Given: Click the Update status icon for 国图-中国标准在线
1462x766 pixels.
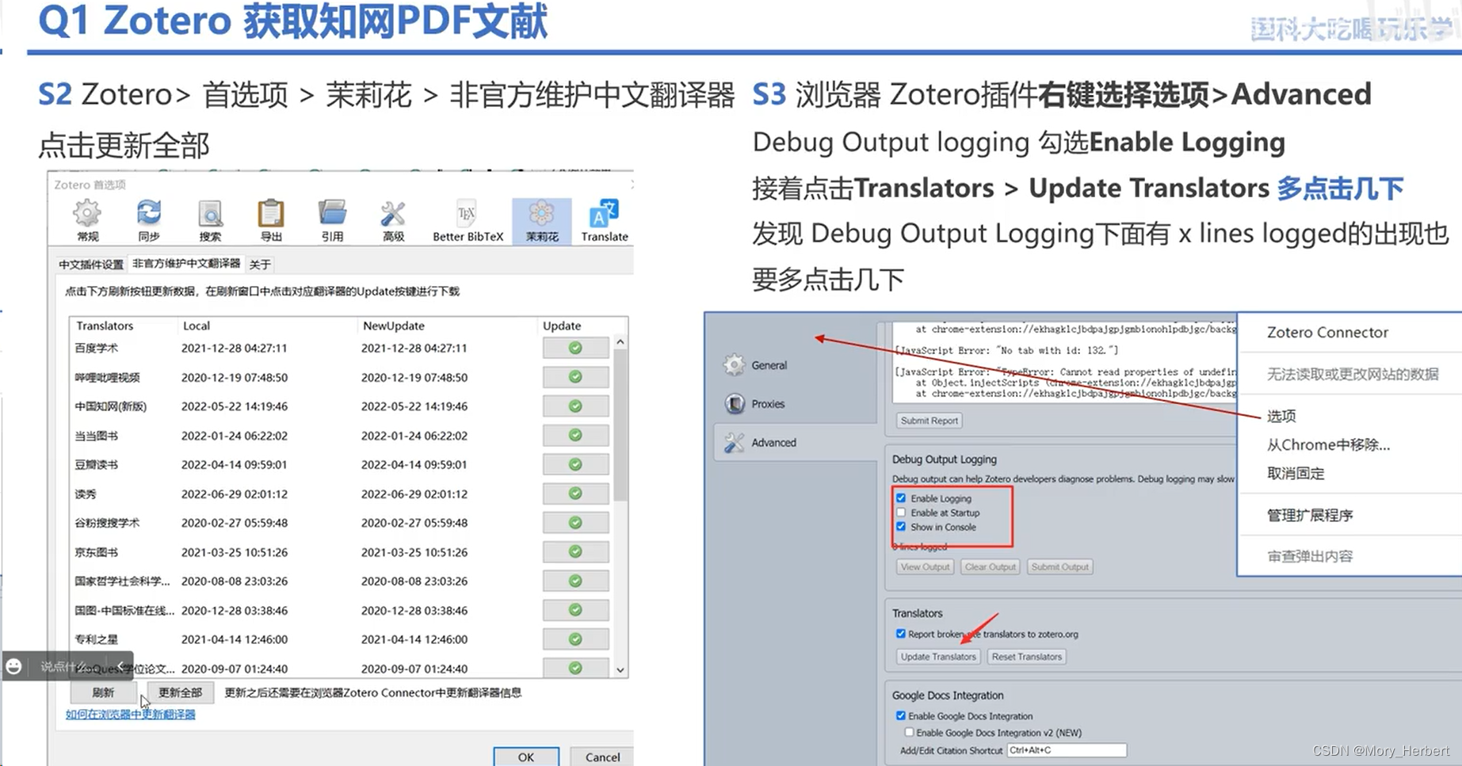Looking at the screenshot, I should click(575, 610).
